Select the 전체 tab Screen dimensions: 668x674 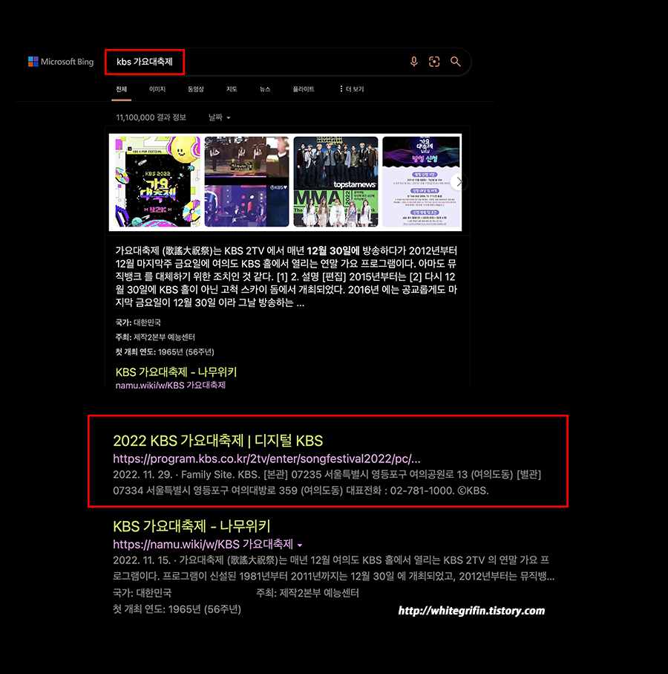tap(122, 89)
